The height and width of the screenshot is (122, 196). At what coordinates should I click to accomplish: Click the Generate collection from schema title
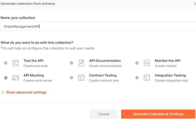(x=28, y=4)
